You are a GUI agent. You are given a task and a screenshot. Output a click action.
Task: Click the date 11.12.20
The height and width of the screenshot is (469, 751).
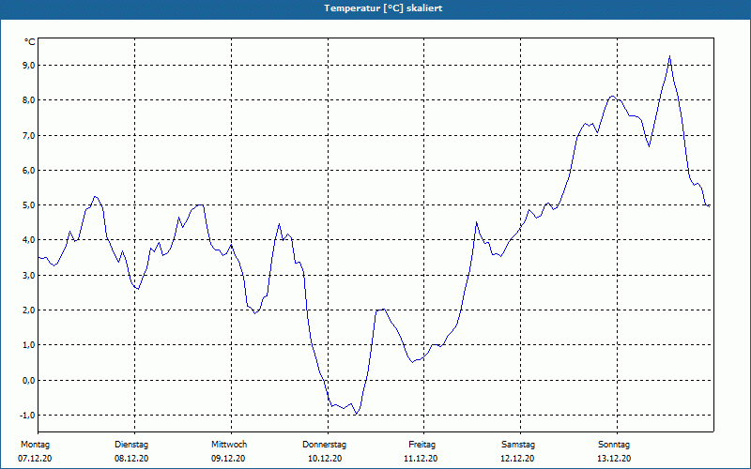tap(421, 459)
